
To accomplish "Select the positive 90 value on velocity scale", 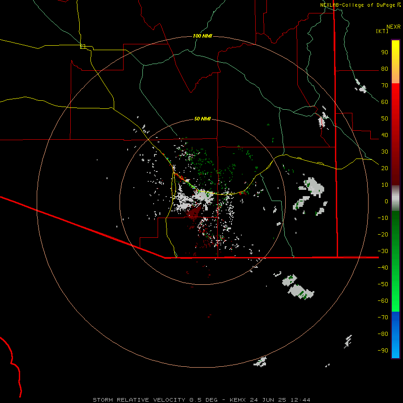I will tap(385, 52).
